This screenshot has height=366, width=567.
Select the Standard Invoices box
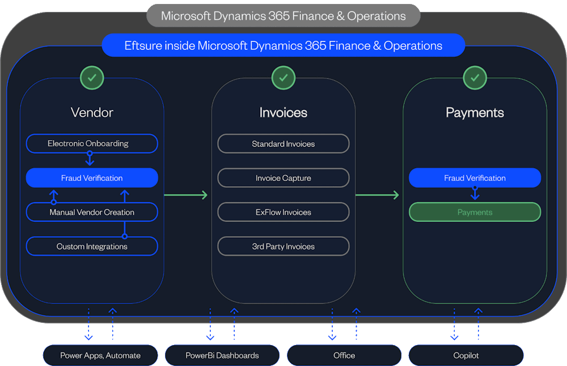coord(283,144)
